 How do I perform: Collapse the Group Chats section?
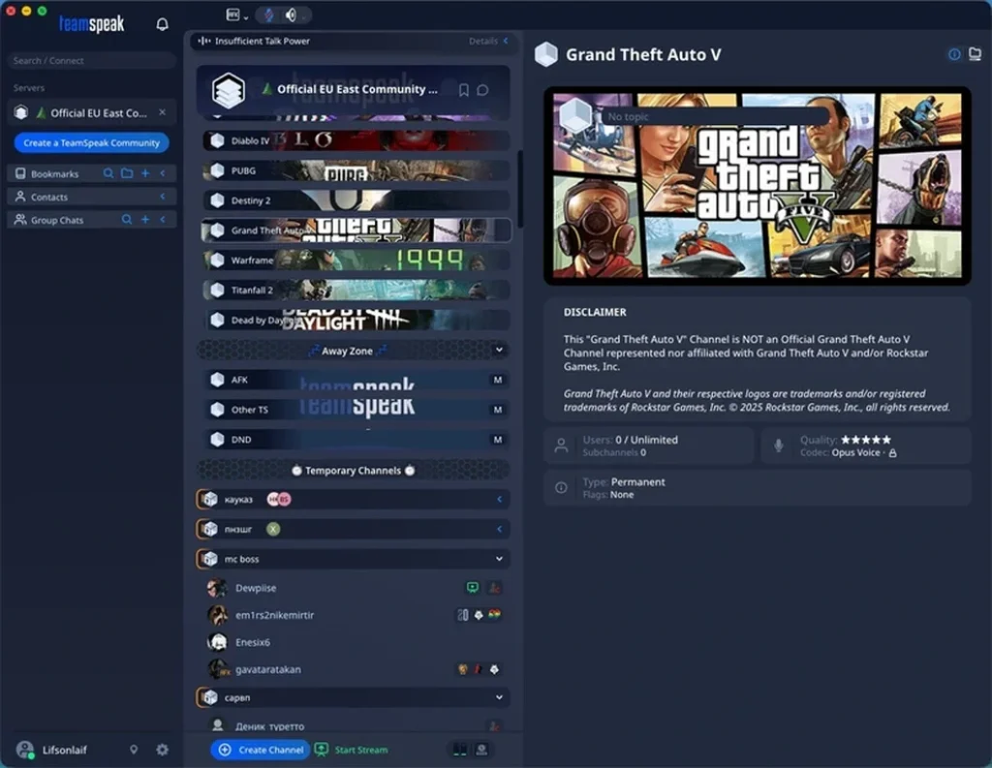(163, 220)
